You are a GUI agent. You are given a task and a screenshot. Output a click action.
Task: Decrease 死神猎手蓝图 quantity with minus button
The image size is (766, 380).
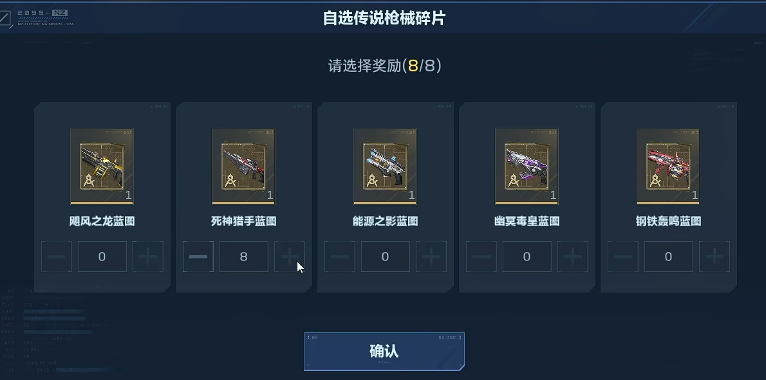pyautogui.click(x=198, y=257)
